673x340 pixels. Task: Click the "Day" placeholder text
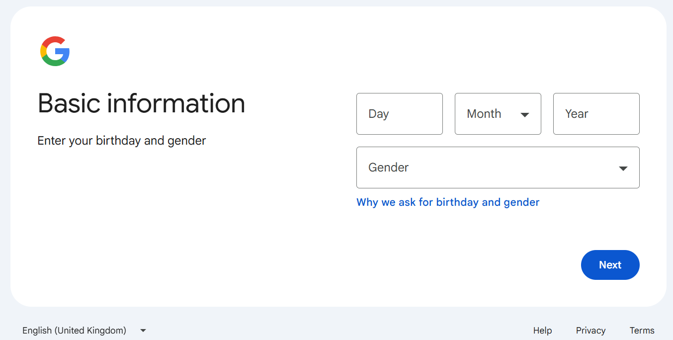(378, 114)
